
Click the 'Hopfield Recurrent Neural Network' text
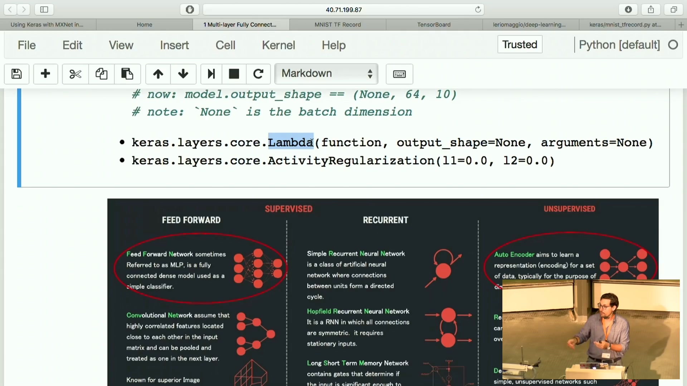click(x=358, y=311)
